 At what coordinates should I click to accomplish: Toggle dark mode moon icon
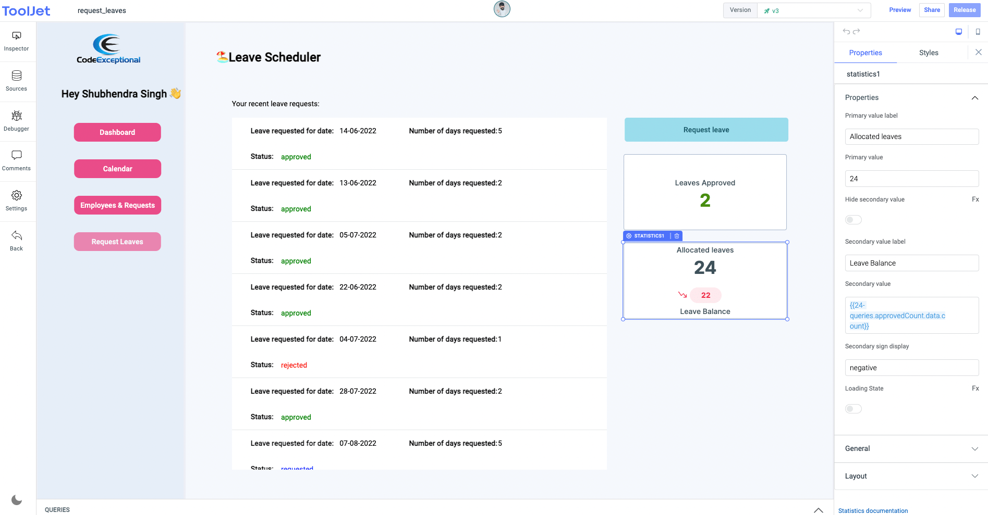17,500
